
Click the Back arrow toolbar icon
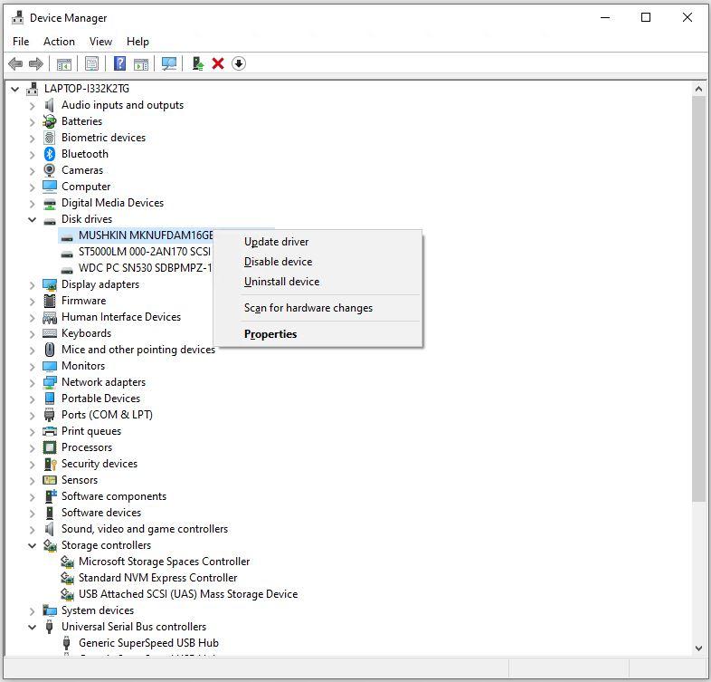click(15, 63)
